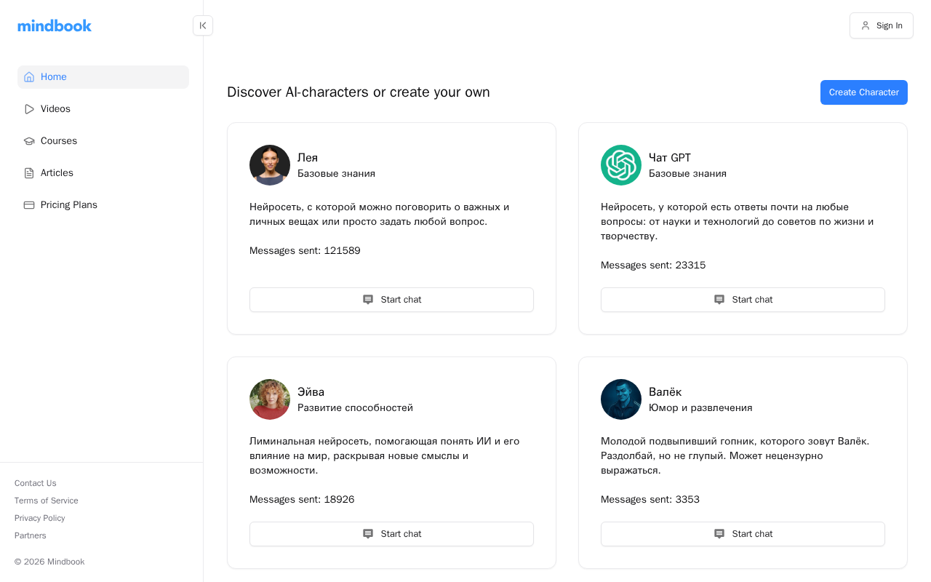Viewport: 931px width, 582px height.
Task: Start chat with Эйва
Action: pyautogui.click(x=391, y=534)
